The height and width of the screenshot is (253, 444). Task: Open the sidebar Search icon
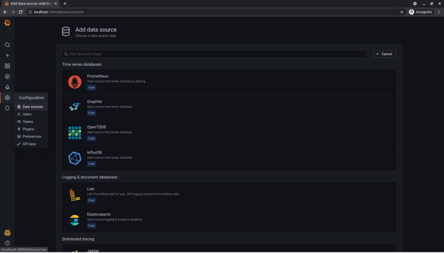(7, 45)
